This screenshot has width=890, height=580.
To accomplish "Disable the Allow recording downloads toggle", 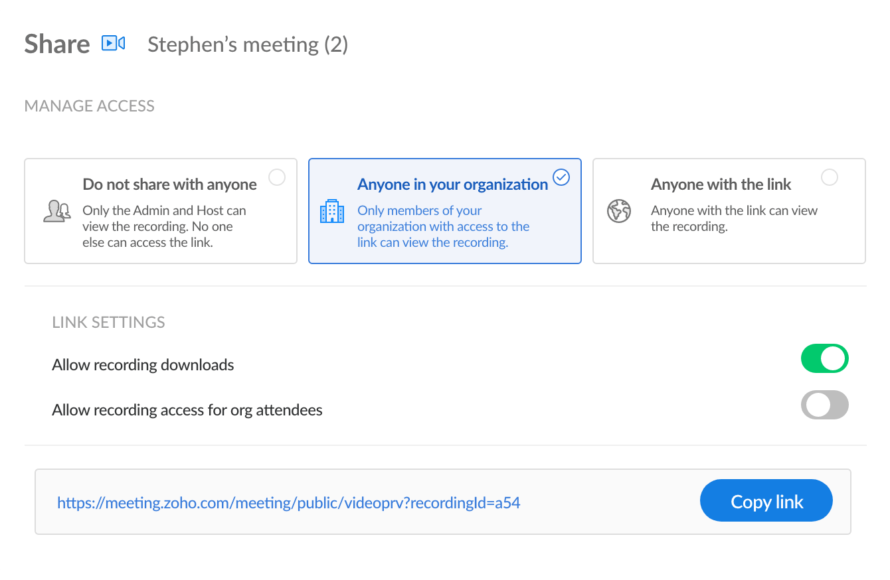I will 824,358.
